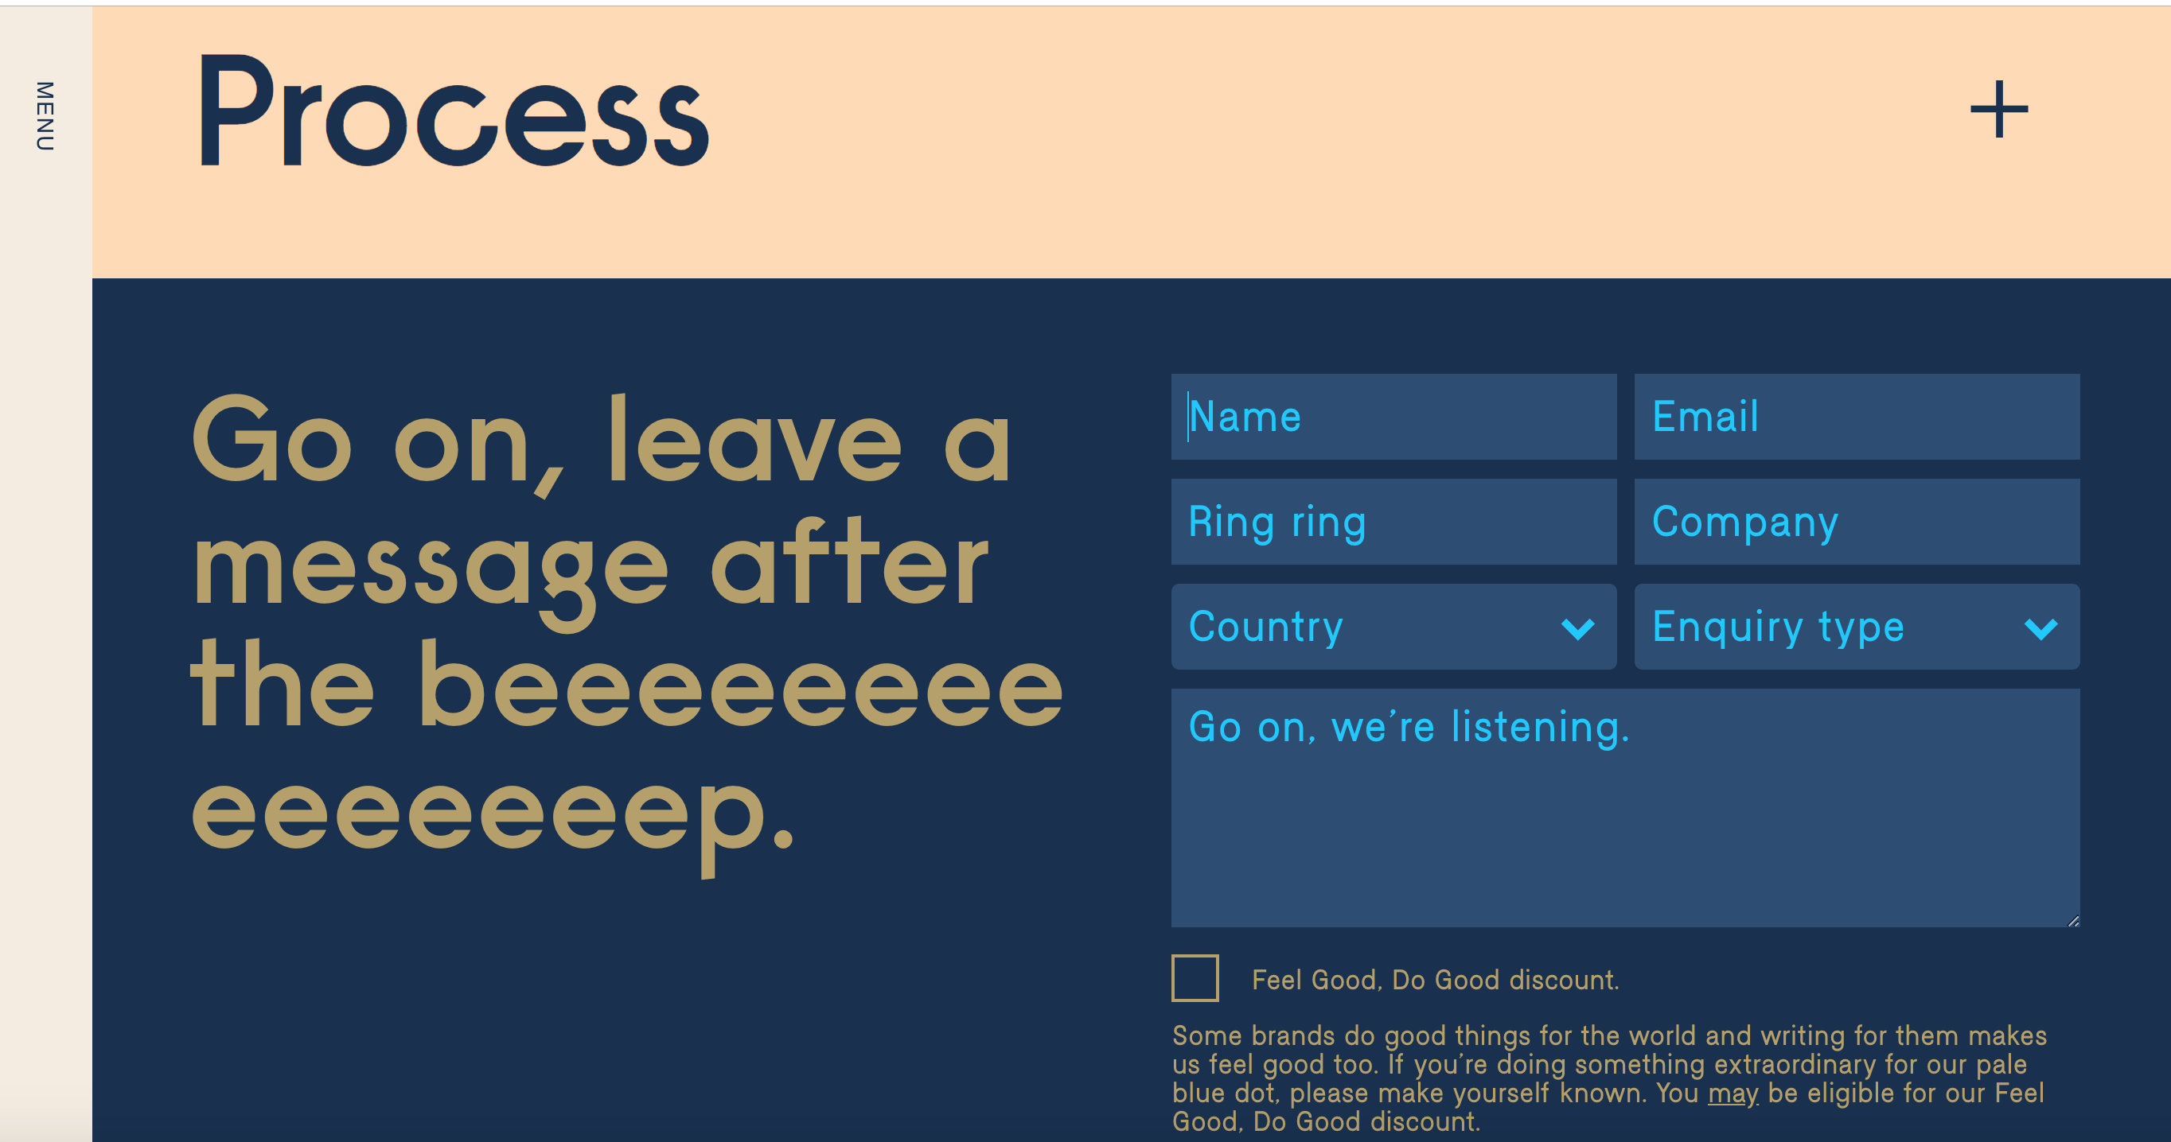The image size is (2171, 1142).
Task: Click the discount description paragraph text
Action: click(x=1609, y=1078)
